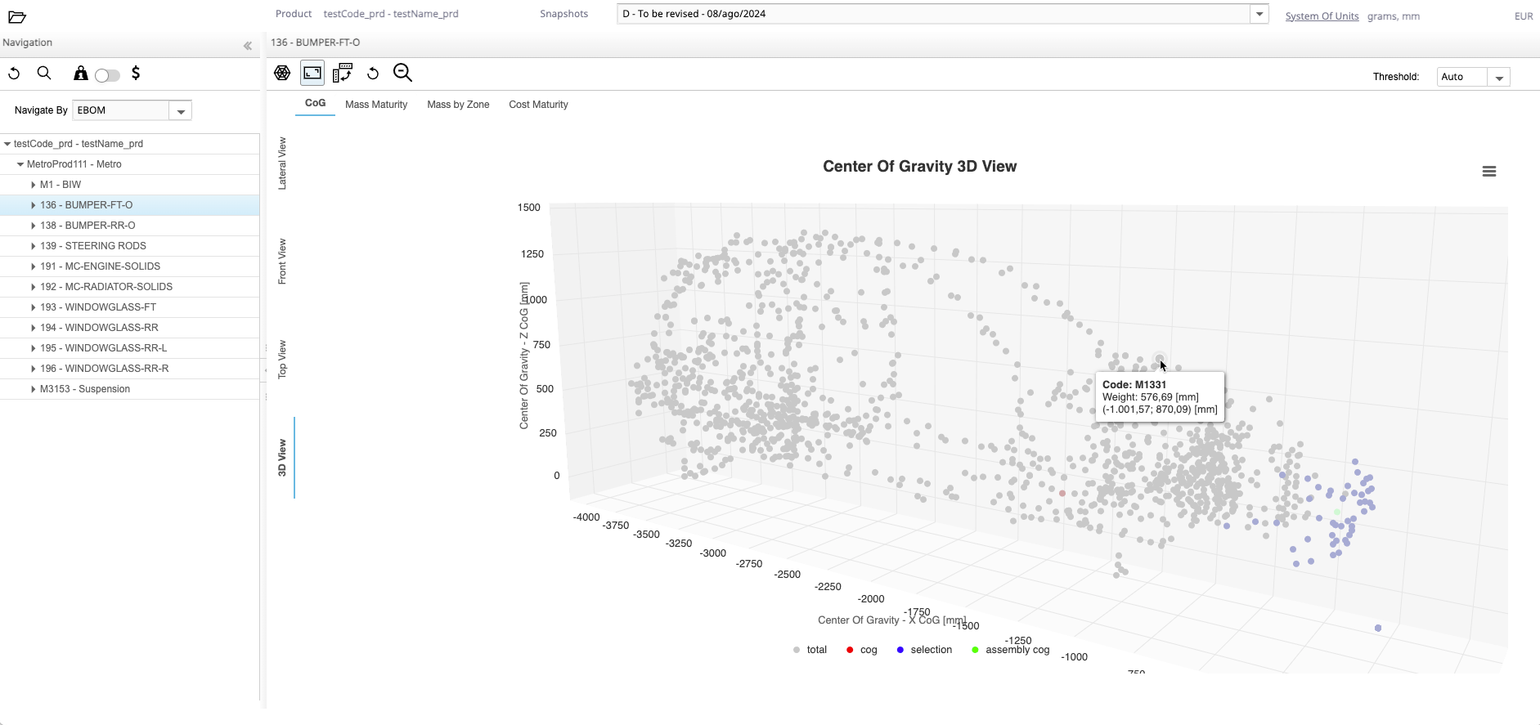Click the spider web chart icon

coord(282,73)
